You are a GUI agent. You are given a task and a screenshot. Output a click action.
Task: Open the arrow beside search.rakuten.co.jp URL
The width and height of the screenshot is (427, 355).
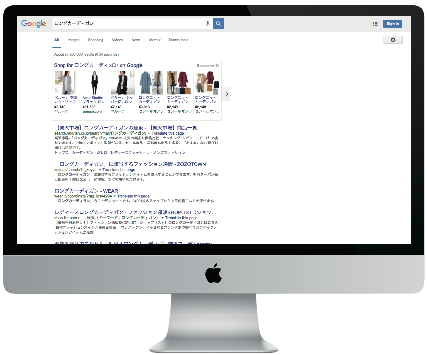149,133
